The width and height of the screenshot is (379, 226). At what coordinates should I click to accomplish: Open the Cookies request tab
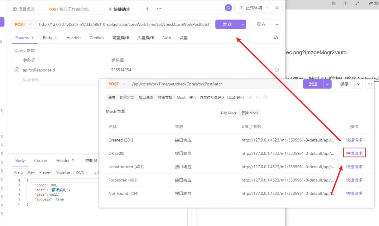(x=97, y=38)
